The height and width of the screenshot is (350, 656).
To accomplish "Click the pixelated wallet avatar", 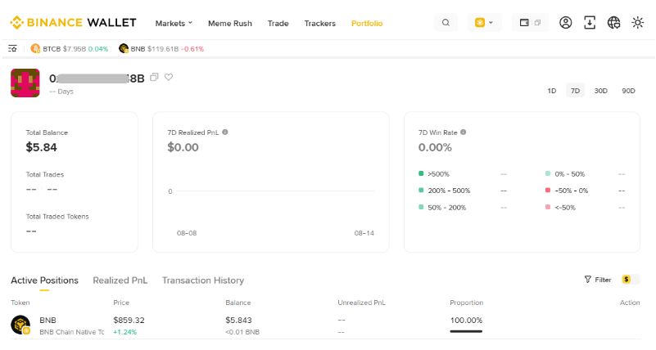I will (x=25, y=83).
